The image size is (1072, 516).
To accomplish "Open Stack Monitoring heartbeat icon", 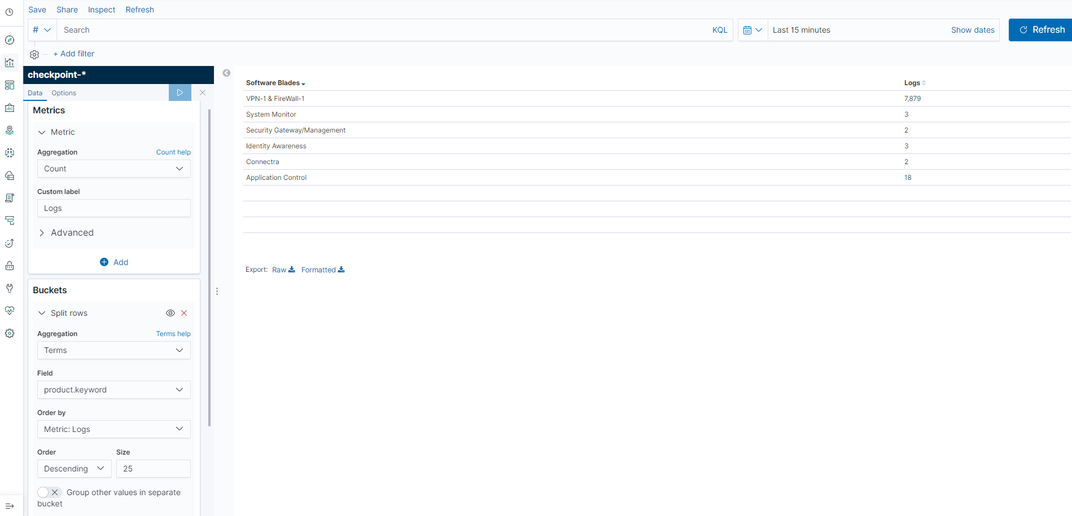I will 10,311.
